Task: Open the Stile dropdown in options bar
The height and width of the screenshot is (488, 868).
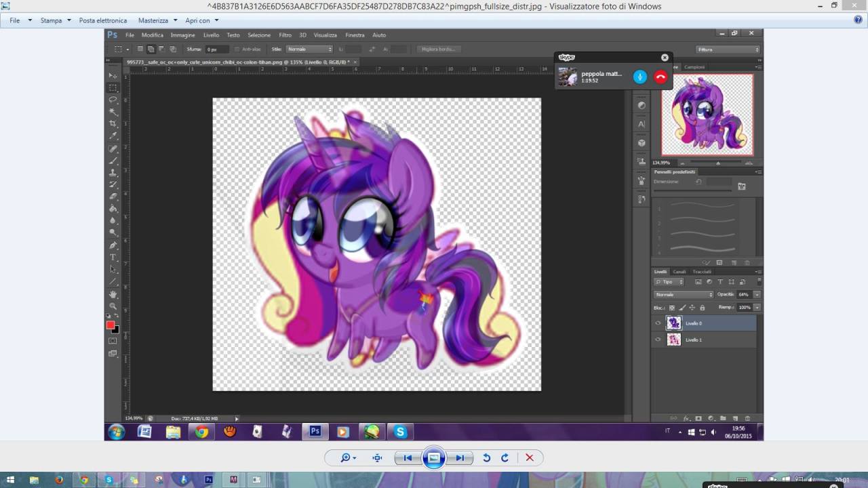Action: tap(310, 49)
